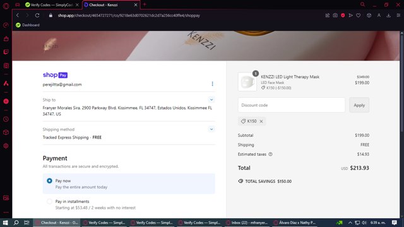Remove the K150 discount code
The height and width of the screenshot is (227, 404).
261,121
